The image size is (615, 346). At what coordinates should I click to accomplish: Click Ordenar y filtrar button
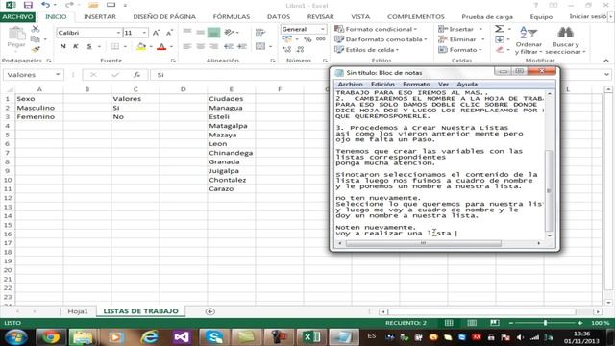(x=529, y=40)
